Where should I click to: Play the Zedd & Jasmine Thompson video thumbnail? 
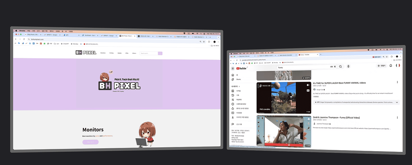pos(284,132)
